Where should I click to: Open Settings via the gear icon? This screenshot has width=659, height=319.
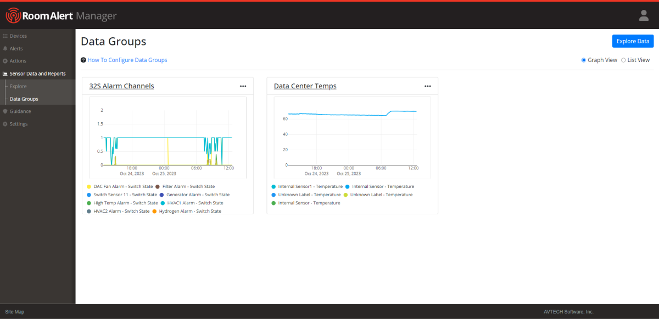click(5, 124)
